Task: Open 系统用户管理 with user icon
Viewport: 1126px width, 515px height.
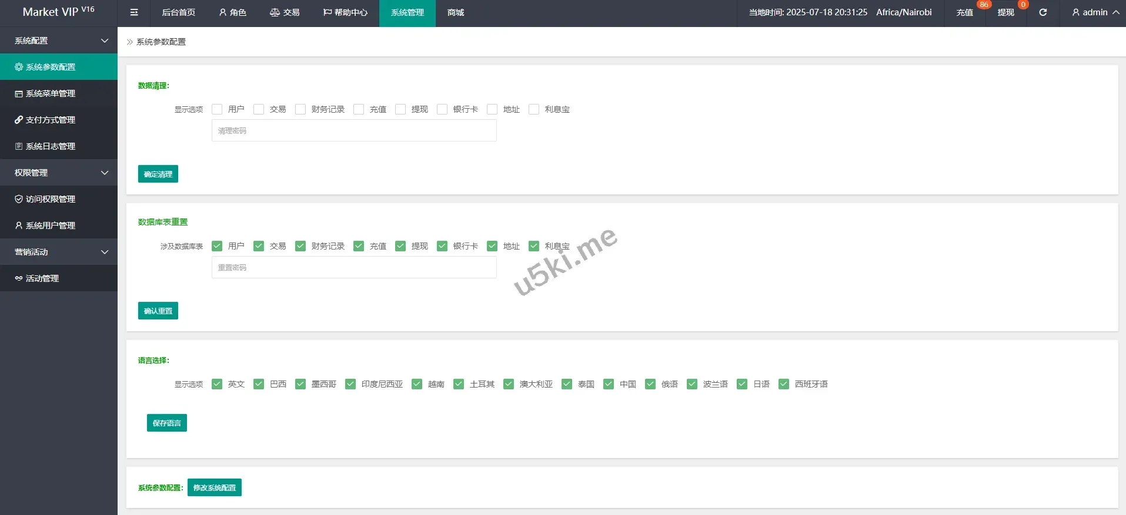Action: 51,225
